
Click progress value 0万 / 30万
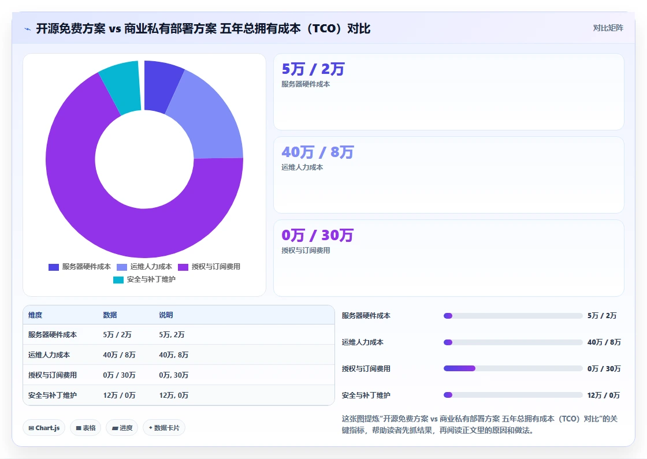[x=604, y=369]
